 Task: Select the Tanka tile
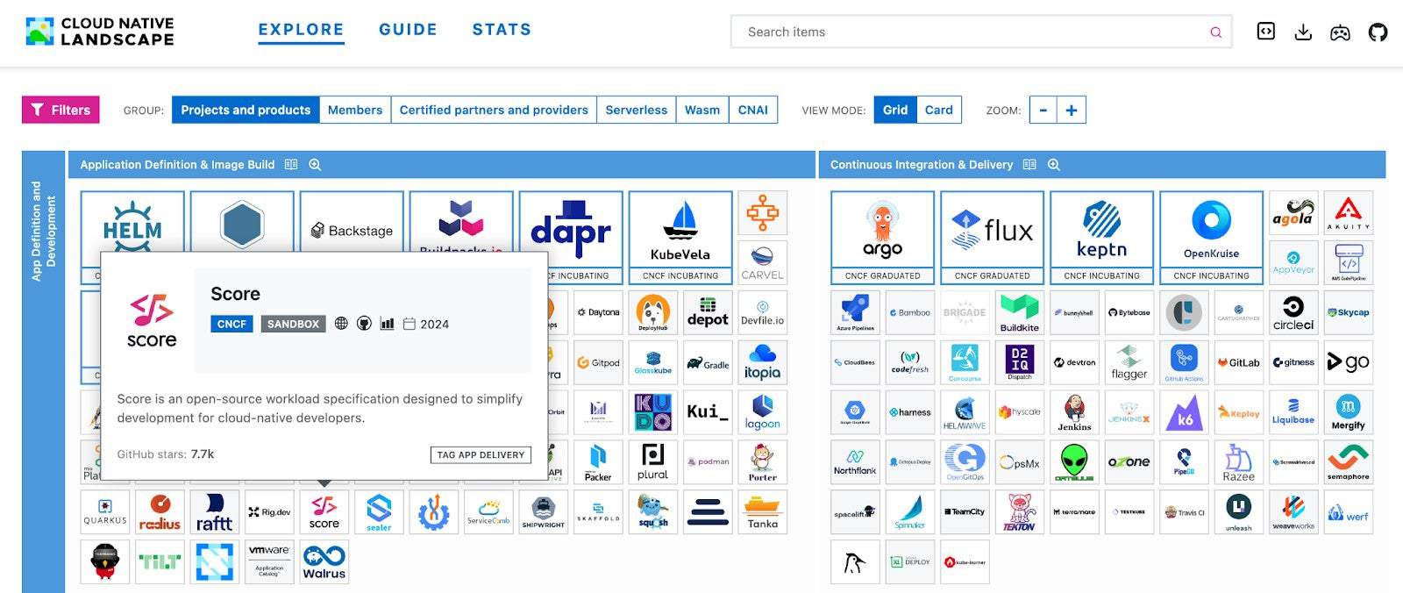[x=763, y=512]
